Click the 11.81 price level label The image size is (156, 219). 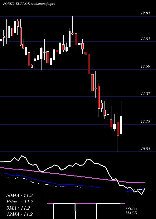146,39
